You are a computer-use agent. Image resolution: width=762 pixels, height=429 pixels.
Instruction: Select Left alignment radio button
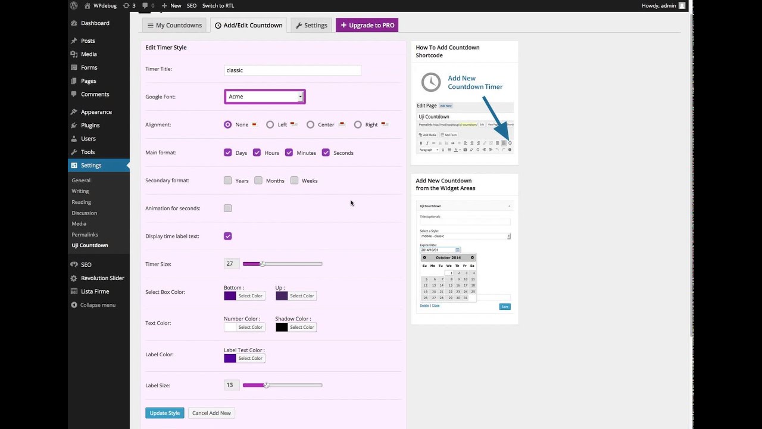click(x=270, y=125)
